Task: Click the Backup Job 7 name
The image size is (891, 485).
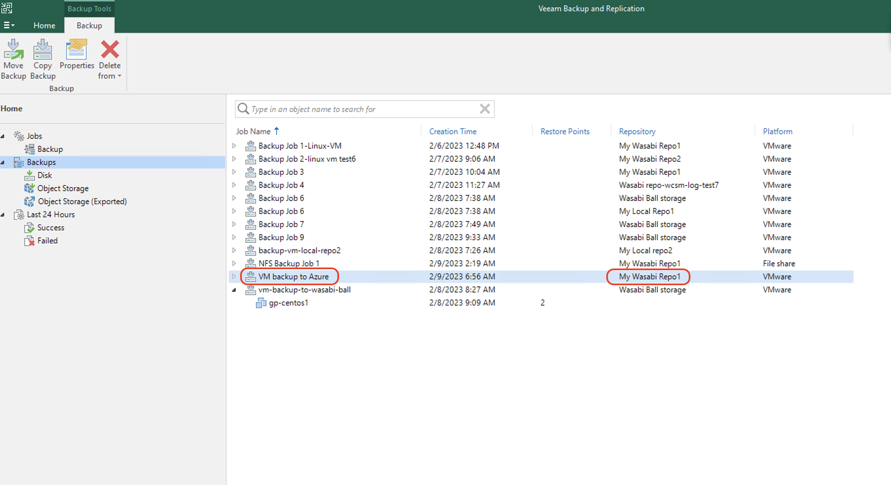Action: 281,224
